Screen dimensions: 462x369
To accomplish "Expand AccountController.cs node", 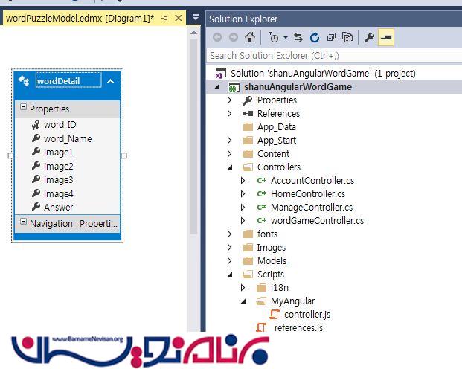I will coord(243,180).
